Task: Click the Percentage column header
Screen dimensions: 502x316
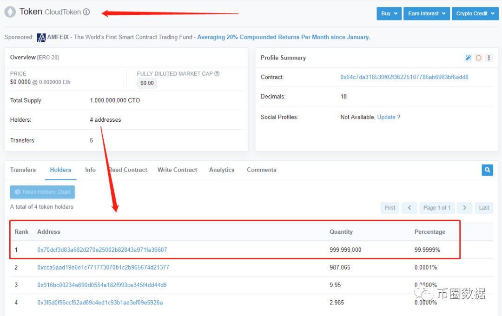Action: point(429,232)
